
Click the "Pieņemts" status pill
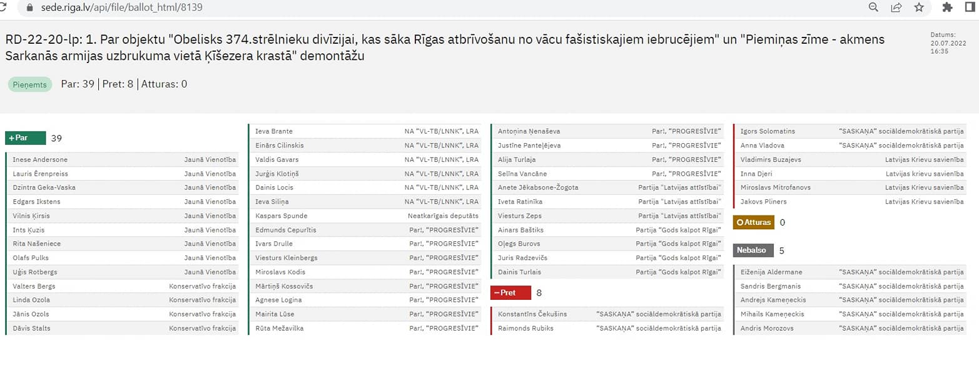coord(30,85)
